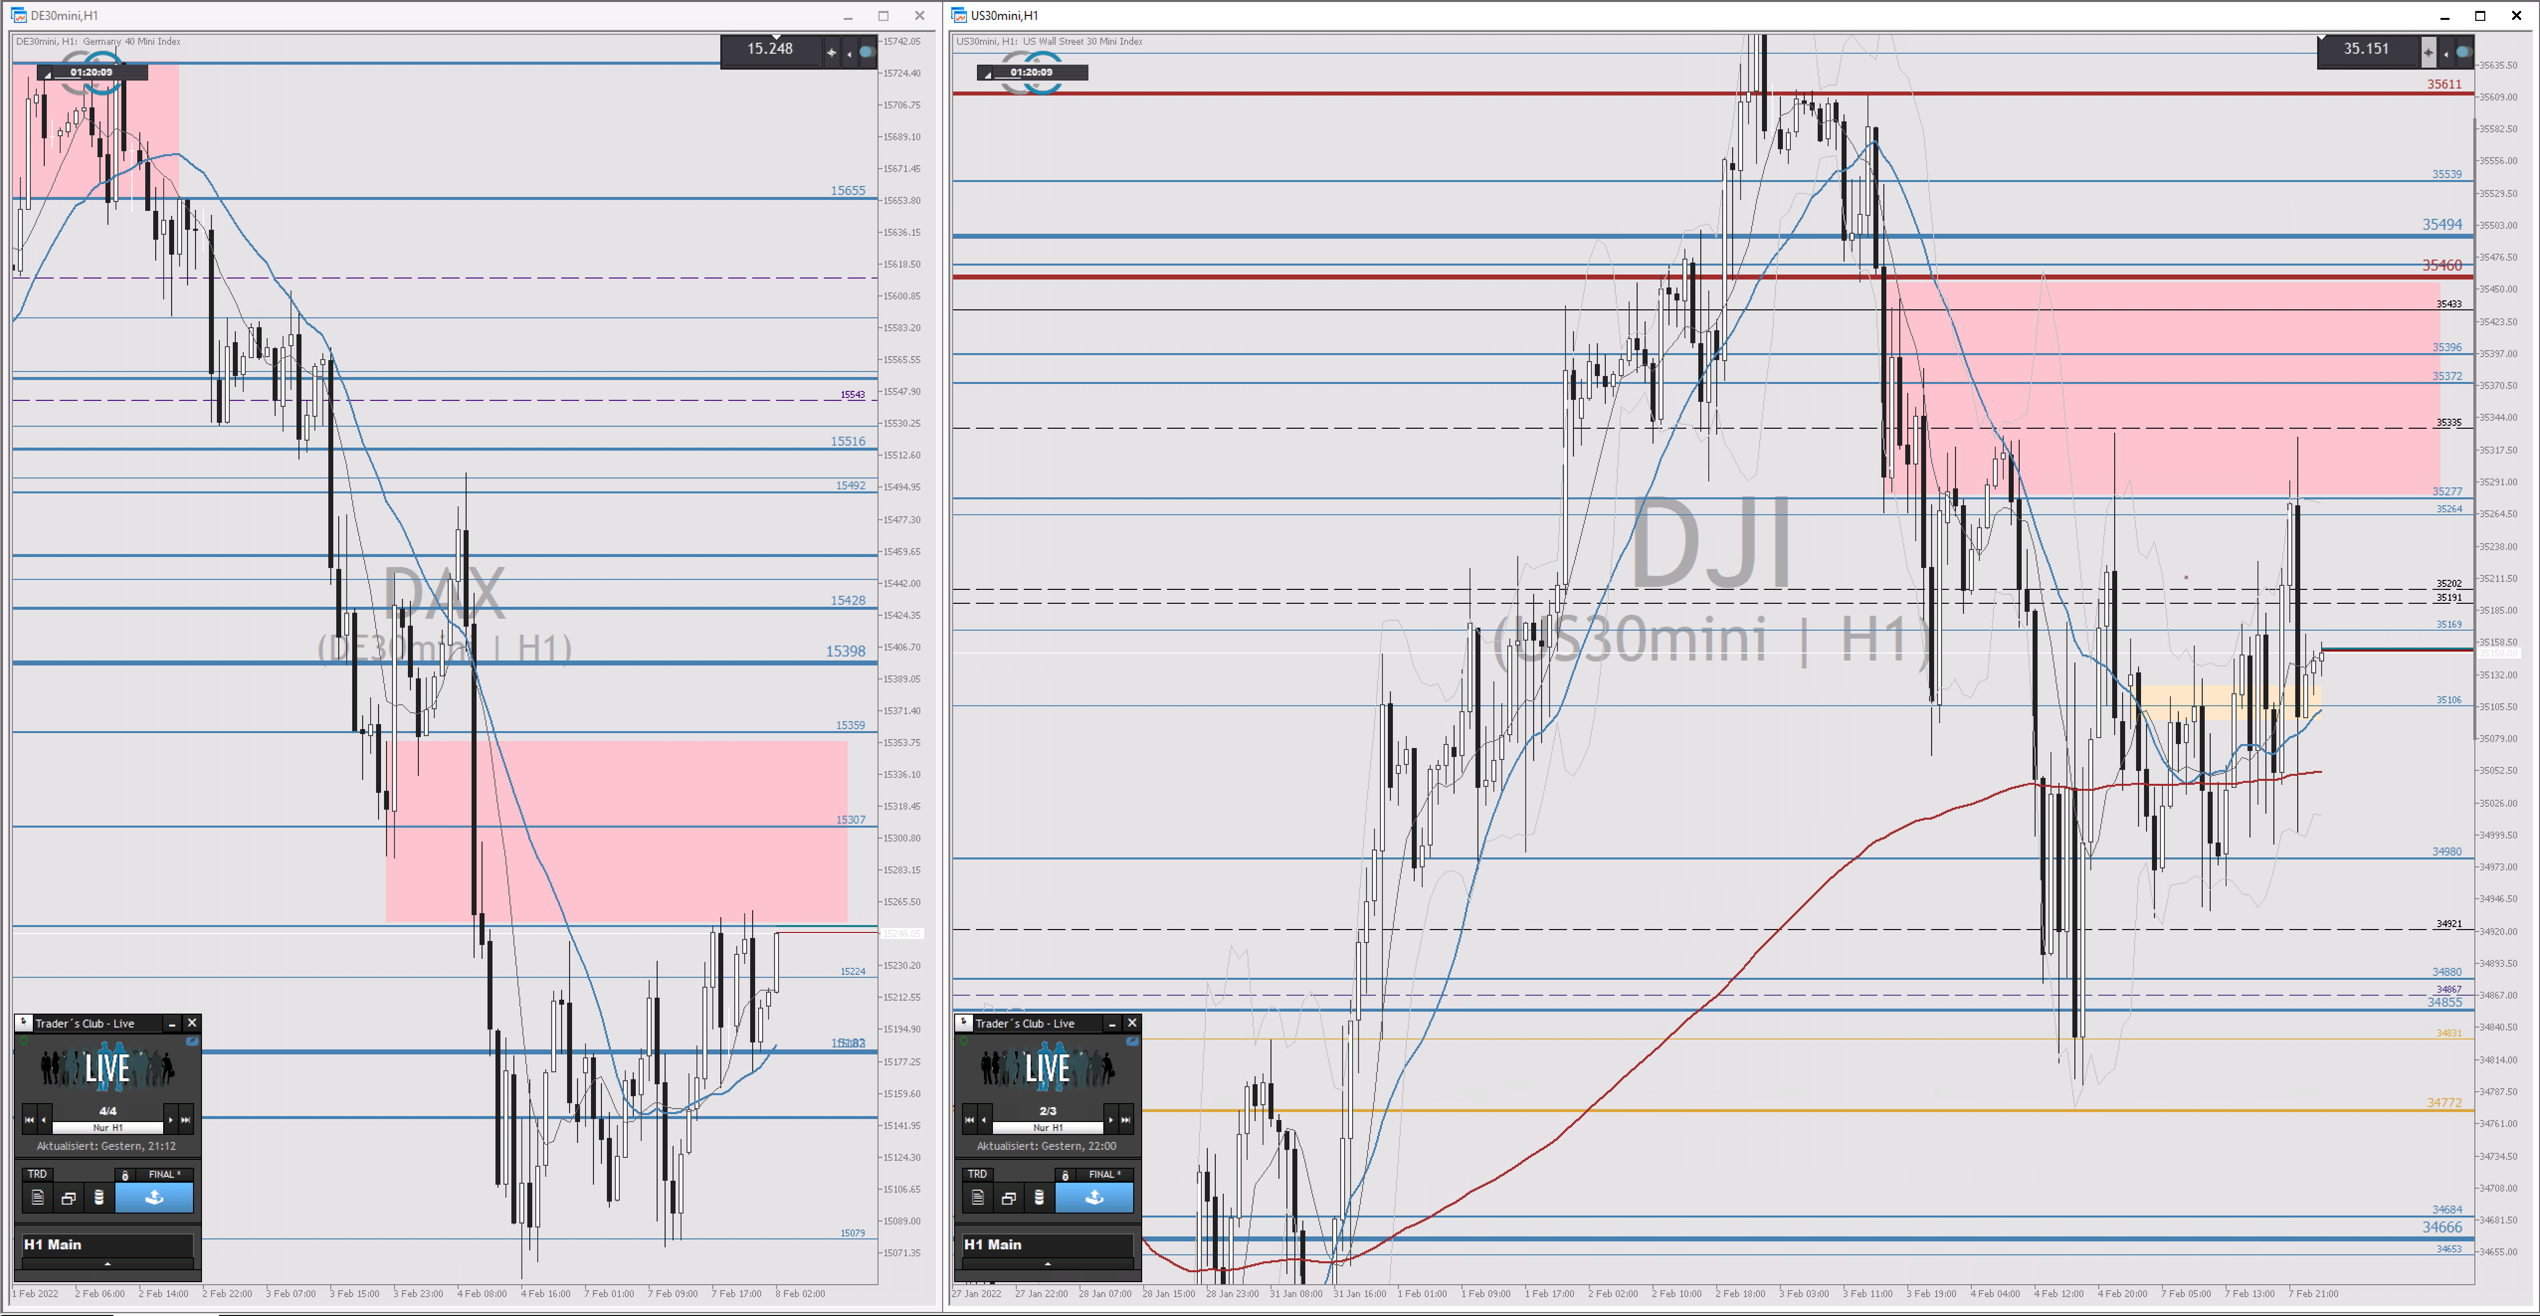Viewport: 2540px width, 1316px height.
Task: Click TRD button in DE30mini panel
Action: [x=36, y=1174]
